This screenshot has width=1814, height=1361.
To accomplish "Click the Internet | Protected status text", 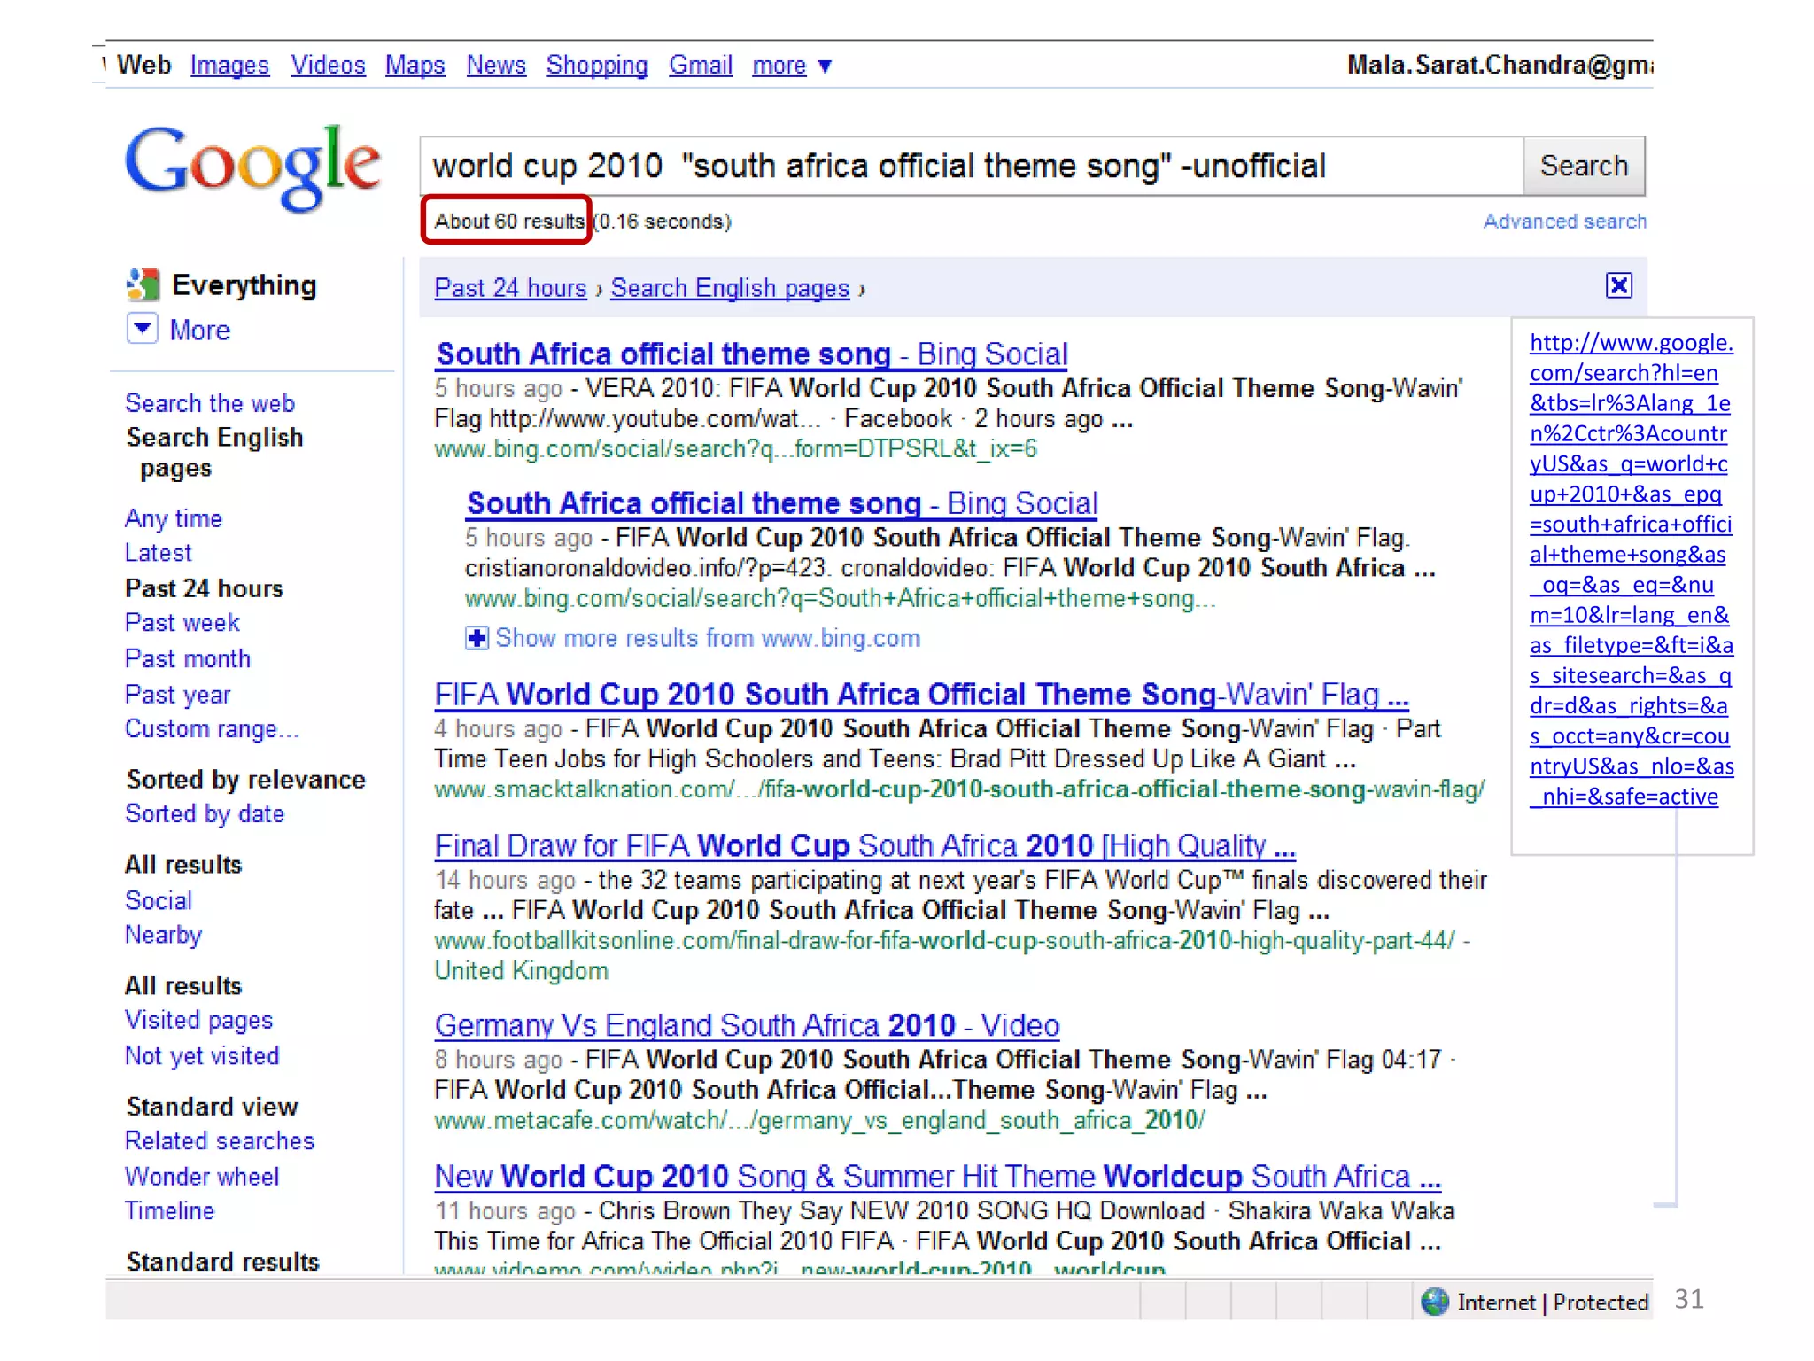I will click(1553, 1302).
